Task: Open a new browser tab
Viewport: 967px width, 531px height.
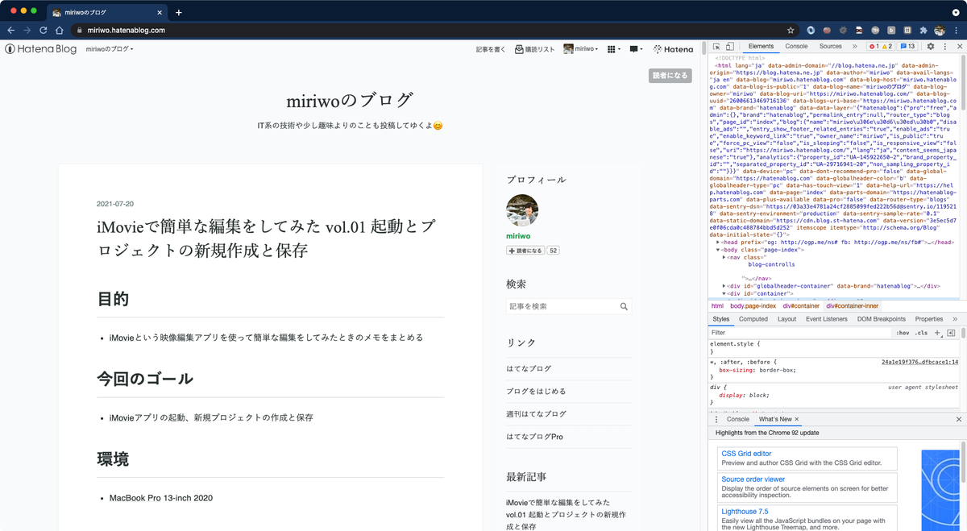Action: pyautogui.click(x=179, y=12)
